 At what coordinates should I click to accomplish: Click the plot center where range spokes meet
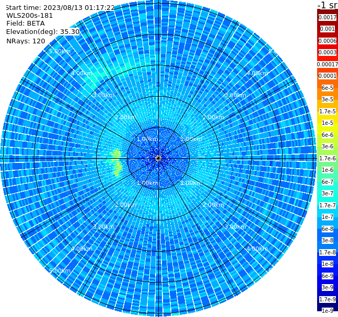click(x=158, y=158)
